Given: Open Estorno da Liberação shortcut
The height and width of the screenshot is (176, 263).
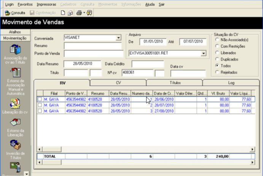Looking at the screenshot, I should coord(16,127).
